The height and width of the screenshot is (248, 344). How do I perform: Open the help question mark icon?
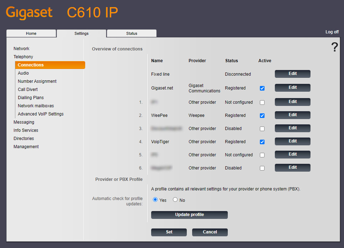pos(335,47)
